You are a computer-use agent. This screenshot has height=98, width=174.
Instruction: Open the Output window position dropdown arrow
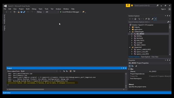pos(122,68)
